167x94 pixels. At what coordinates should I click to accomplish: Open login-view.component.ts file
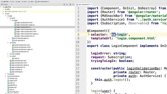pos(24,36)
